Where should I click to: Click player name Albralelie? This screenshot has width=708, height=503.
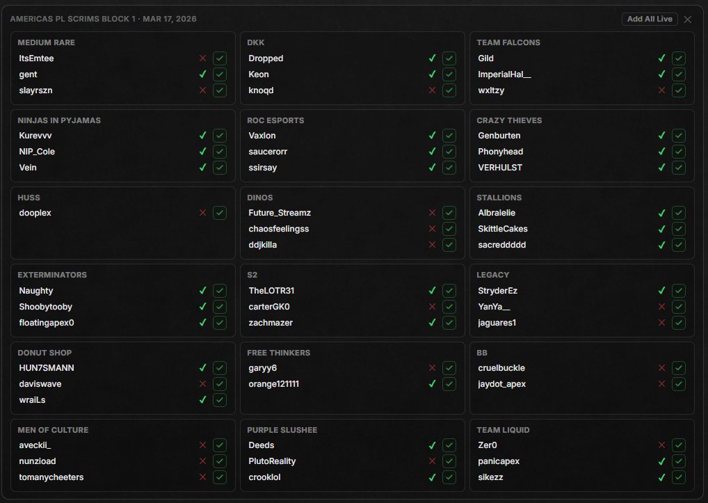(497, 213)
